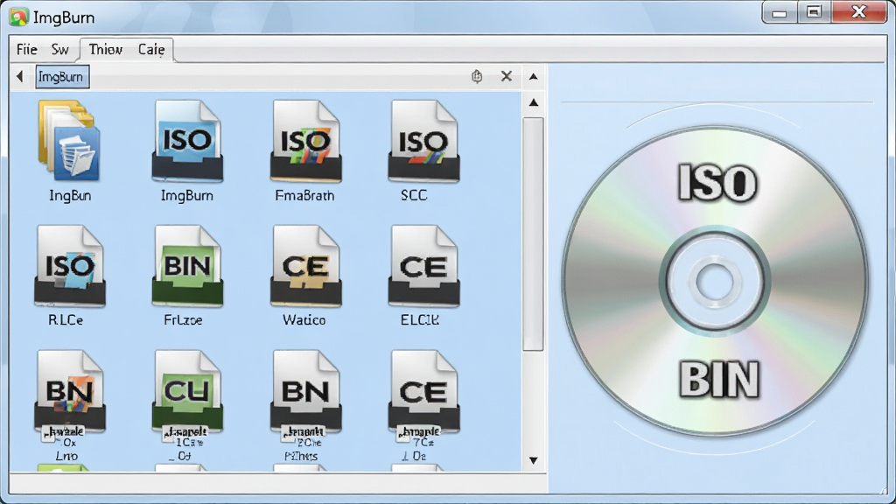Click the 'FmaBrath' file name label
The height and width of the screenshot is (504, 896).
[304, 195]
